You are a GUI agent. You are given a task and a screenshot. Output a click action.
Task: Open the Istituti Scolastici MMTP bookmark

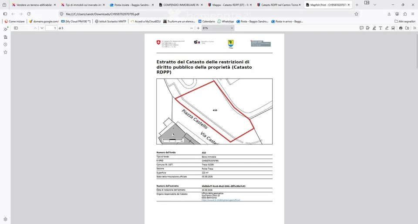[110, 21]
